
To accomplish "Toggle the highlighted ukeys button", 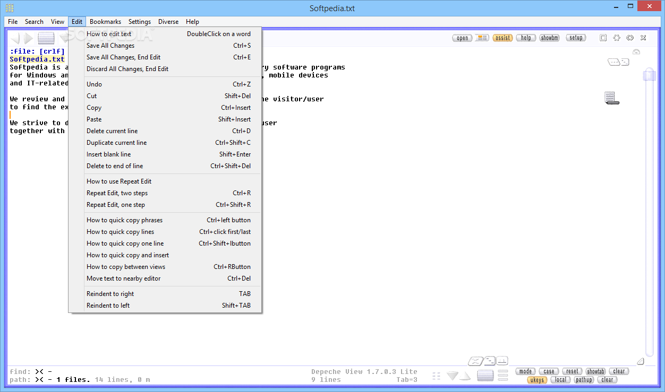I will 537,380.
